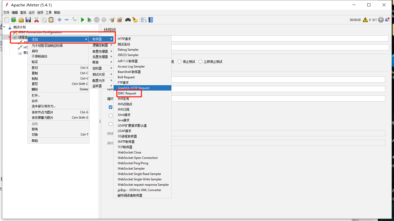Click the Save floppy disk toolbar icon
The width and height of the screenshot is (394, 221).
(x=28, y=20)
